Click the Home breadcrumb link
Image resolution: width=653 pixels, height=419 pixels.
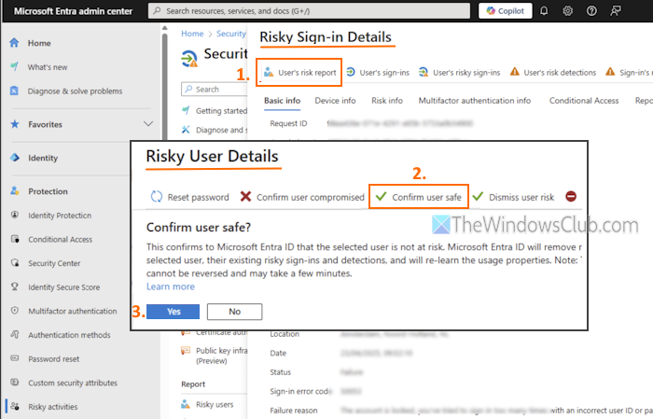(x=192, y=34)
